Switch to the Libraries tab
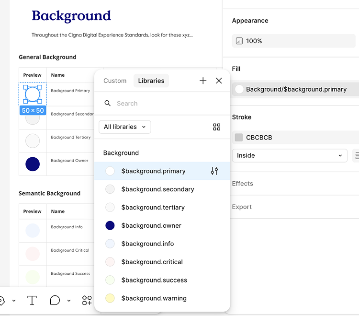This screenshot has width=359, height=316. (x=151, y=81)
